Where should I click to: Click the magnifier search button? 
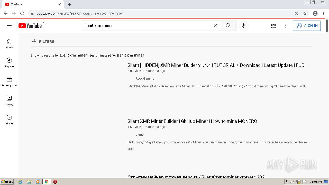(228, 26)
